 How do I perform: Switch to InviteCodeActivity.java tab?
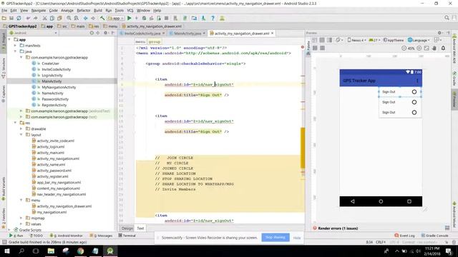pos(142,34)
